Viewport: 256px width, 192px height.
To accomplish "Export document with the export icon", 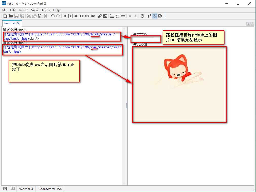I will [160, 16].
